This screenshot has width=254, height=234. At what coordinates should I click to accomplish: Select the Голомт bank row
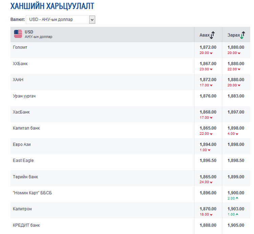[20, 47]
